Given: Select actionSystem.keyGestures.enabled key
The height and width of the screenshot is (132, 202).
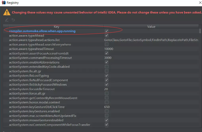Looking at the screenshot, I should click(x=34, y=111).
